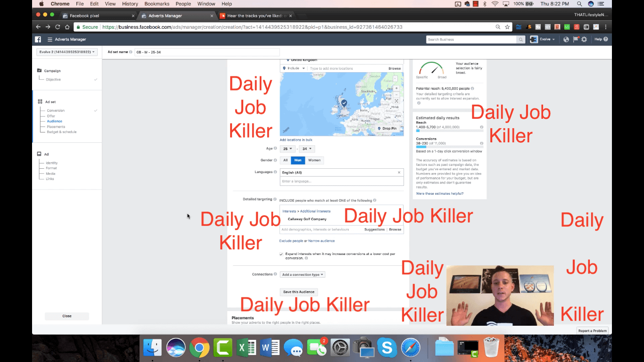This screenshot has width=644, height=362.
Task: Open the Include location dropdown
Action: click(x=294, y=68)
